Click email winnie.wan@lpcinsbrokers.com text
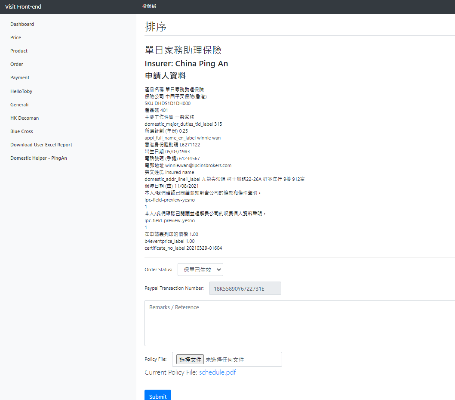Screen dimensions: 455x400 pyautogui.click(x=198, y=165)
